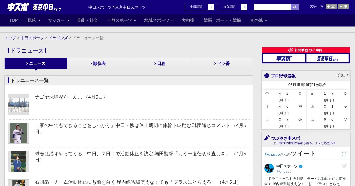
Task: Click the ドラニュース一覧 section heading
Action: pyautogui.click(x=30, y=80)
